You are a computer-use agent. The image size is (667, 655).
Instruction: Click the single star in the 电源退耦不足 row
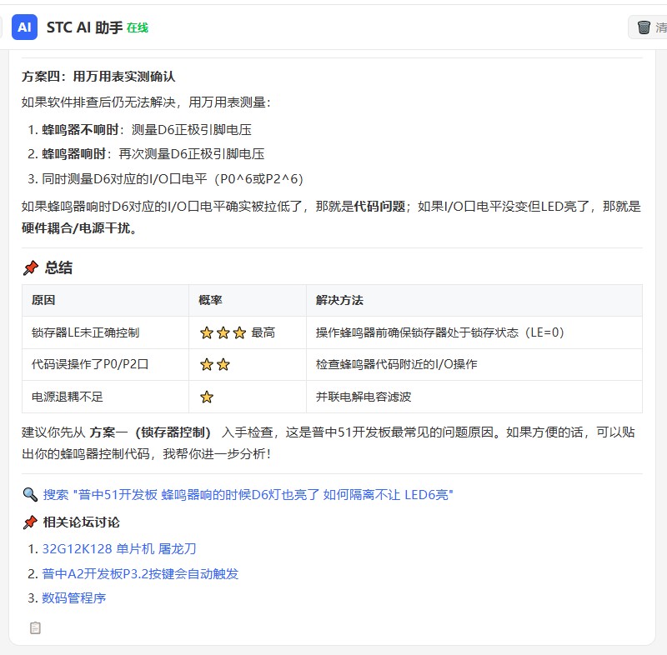click(207, 397)
